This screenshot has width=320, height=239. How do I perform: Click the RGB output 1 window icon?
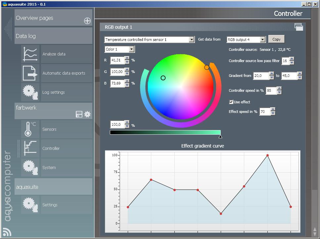coord(298,27)
